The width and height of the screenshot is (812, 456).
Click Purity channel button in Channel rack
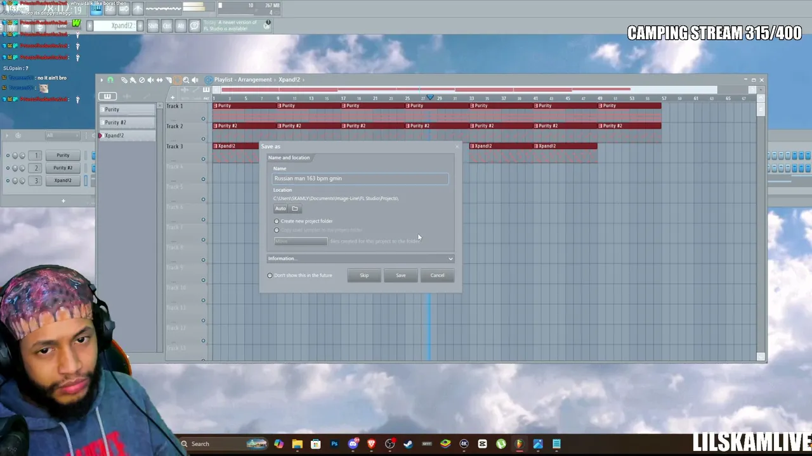click(63, 155)
